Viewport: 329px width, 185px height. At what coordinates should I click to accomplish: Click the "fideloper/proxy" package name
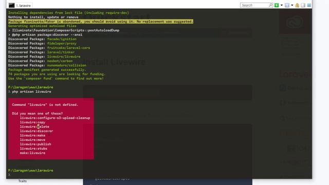coord(62,43)
